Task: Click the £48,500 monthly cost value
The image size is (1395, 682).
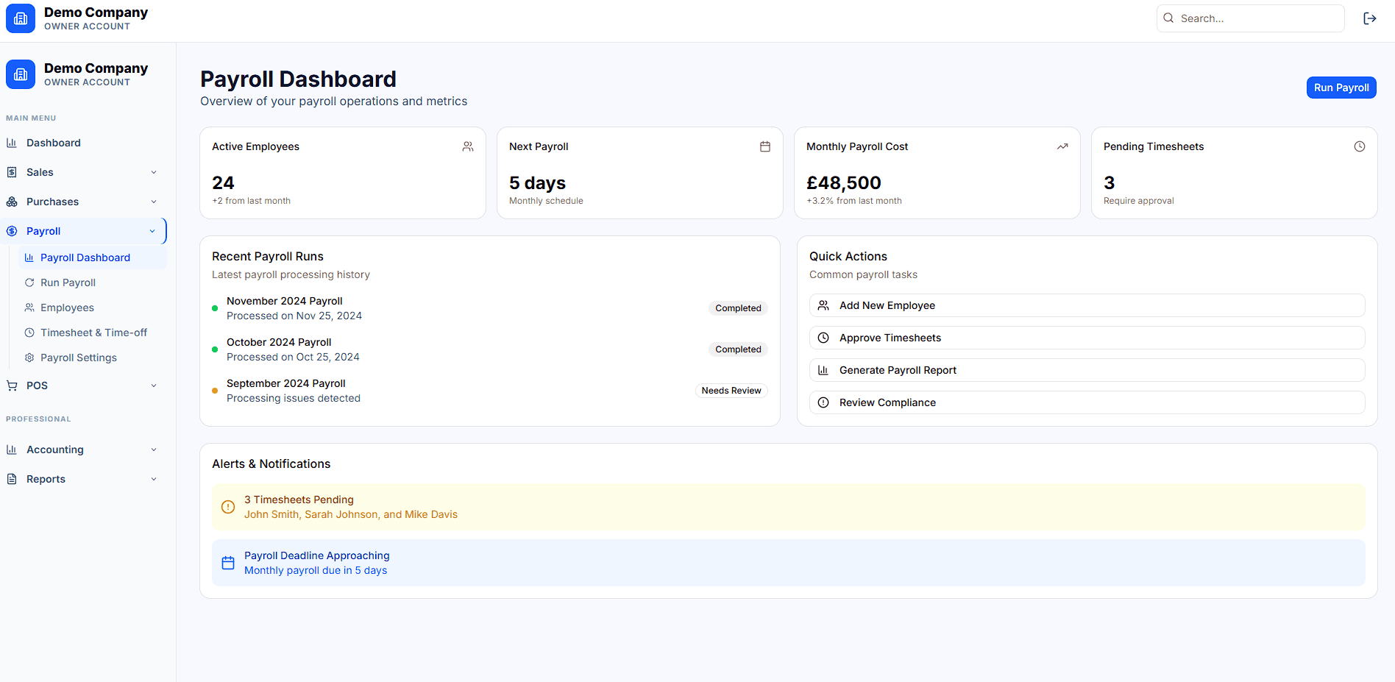Action: (844, 182)
